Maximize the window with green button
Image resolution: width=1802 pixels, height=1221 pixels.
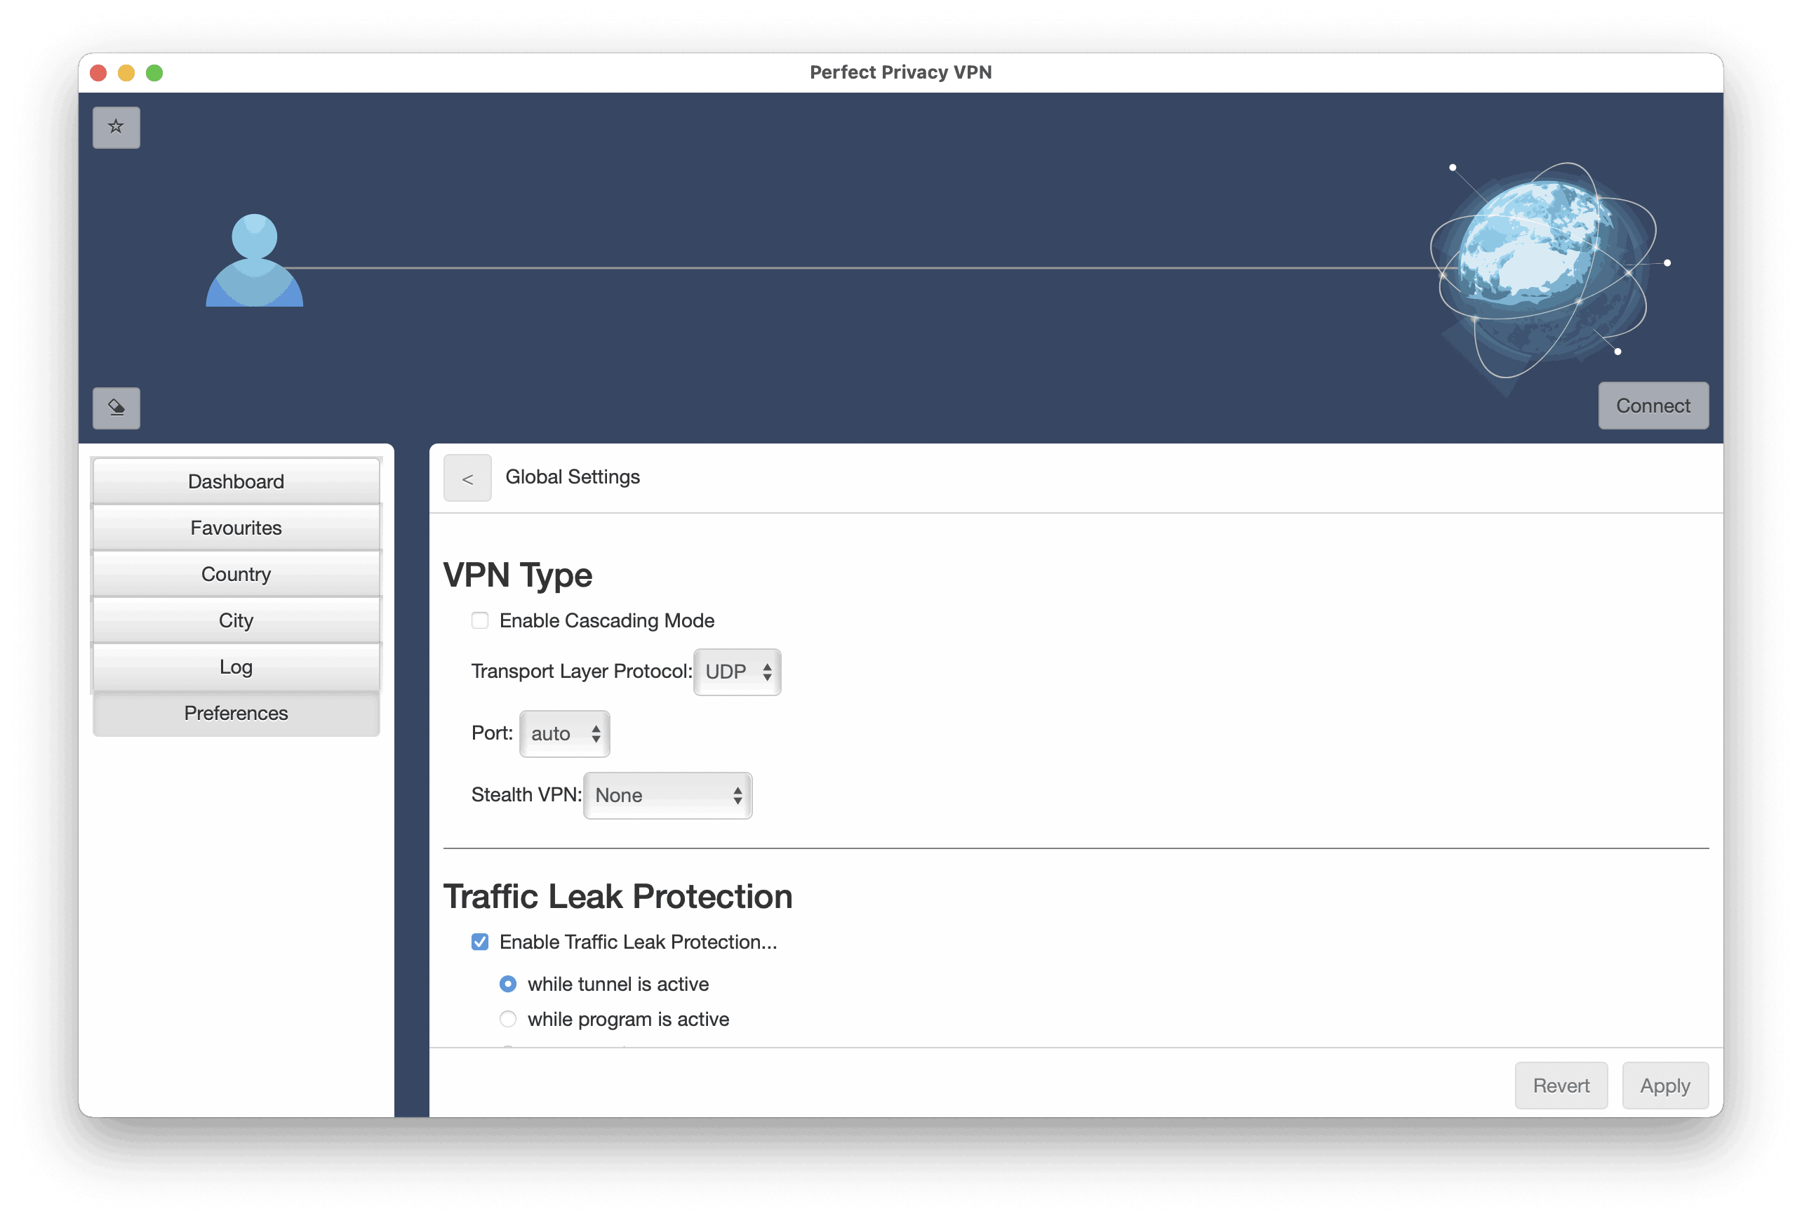(x=154, y=73)
